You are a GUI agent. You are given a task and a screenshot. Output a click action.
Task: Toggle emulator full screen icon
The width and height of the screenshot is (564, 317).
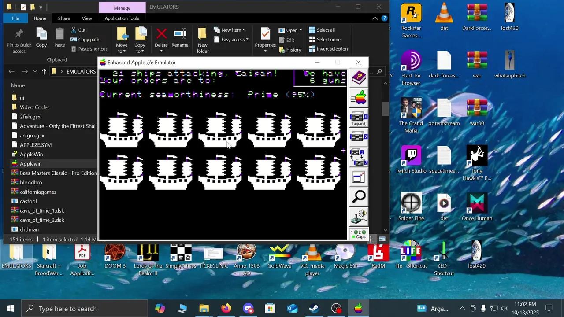(x=359, y=177)
